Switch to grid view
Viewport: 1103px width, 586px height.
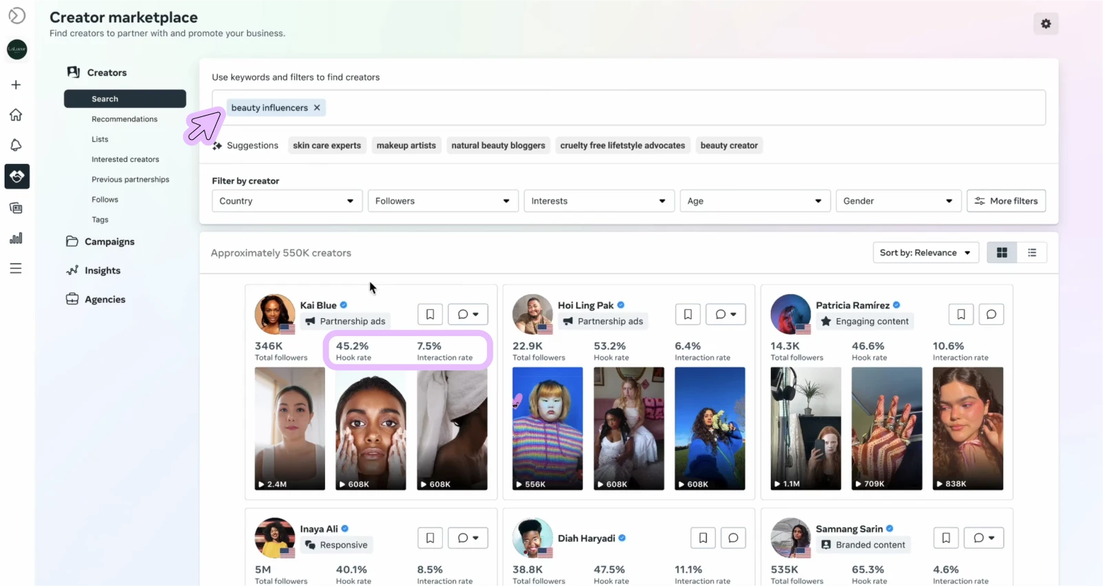(x=1002, y=253)
